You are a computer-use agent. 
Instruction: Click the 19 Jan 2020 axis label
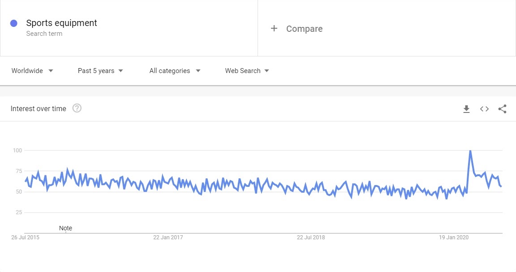coord(453,237)
